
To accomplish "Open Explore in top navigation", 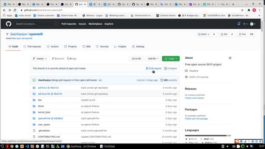I will [x=109, y=24].
